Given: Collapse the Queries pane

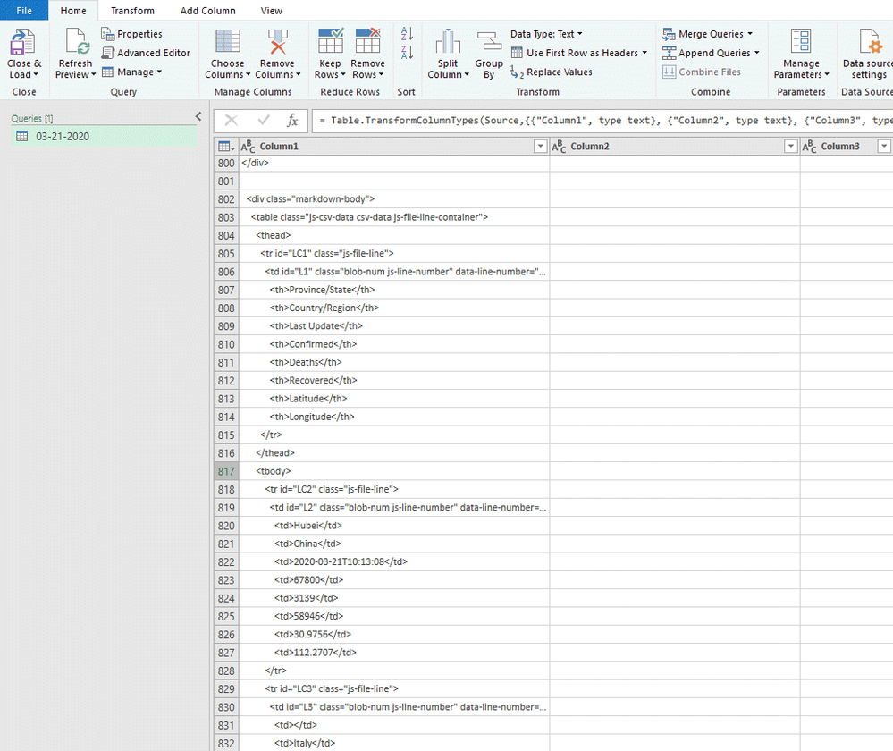Looking at the screenshot, I should click(x=198, y=116).
